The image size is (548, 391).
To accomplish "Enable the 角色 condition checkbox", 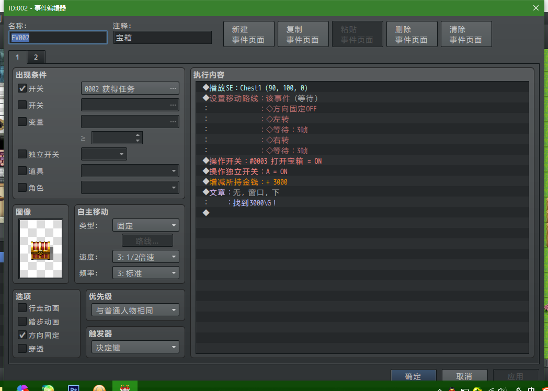I will (22, 188).
